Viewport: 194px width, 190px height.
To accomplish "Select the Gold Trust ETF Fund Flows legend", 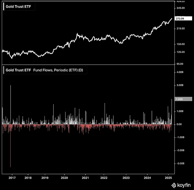I will coord(44,70).
